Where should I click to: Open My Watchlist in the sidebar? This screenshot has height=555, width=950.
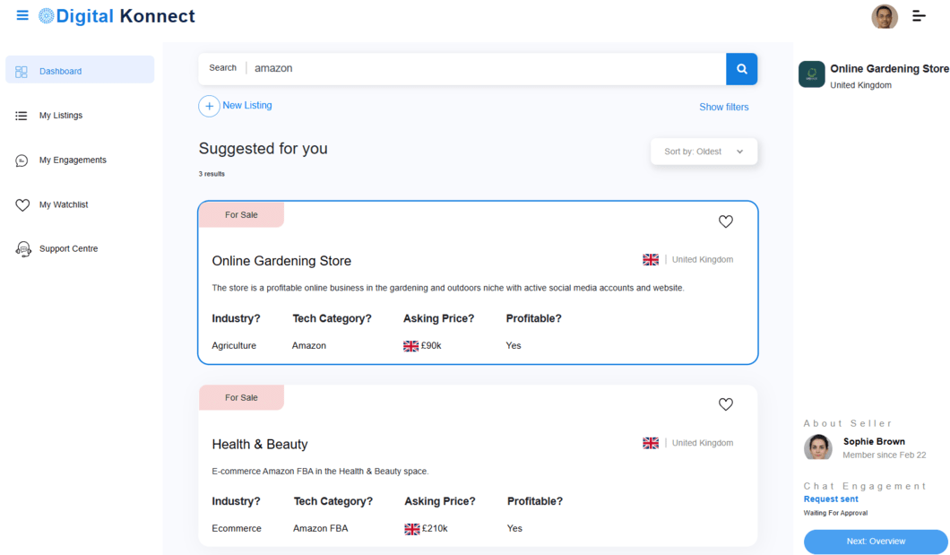[x=63, y=204]
